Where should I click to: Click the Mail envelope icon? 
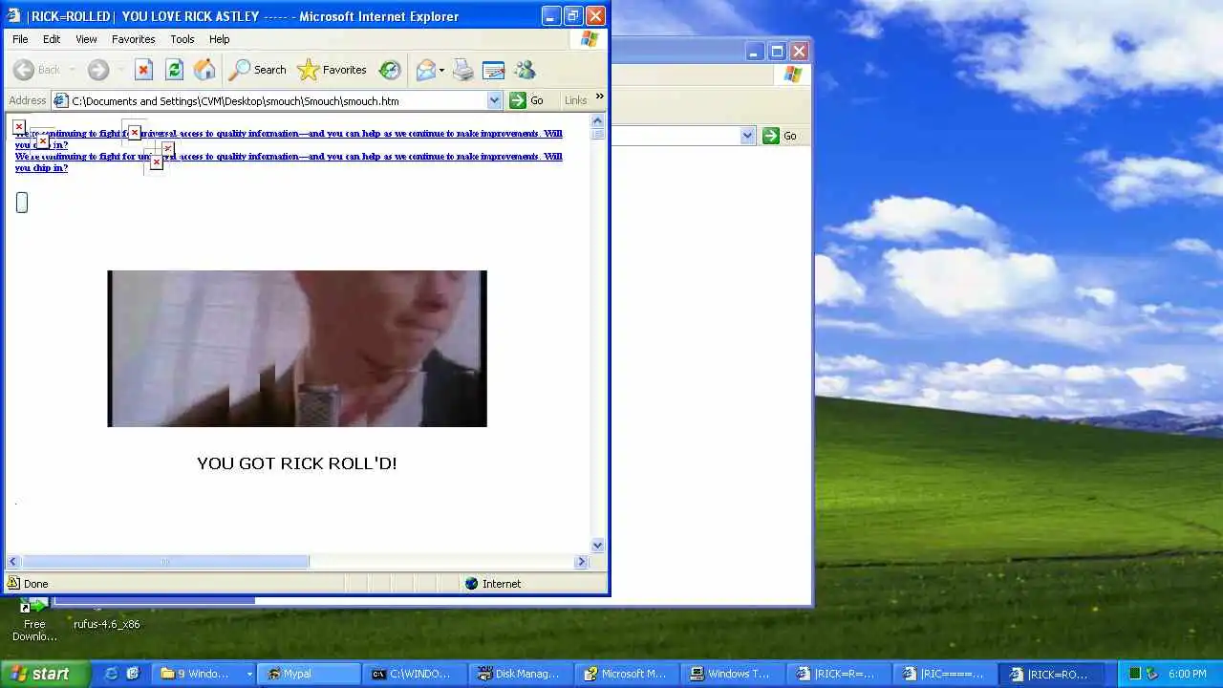coord(425,70)
